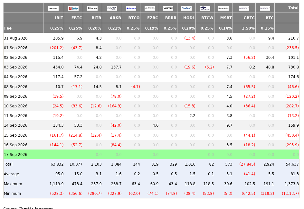304x209 pixels.
Task: Click the WisdomTree logo
Action: tap(205, 8)
